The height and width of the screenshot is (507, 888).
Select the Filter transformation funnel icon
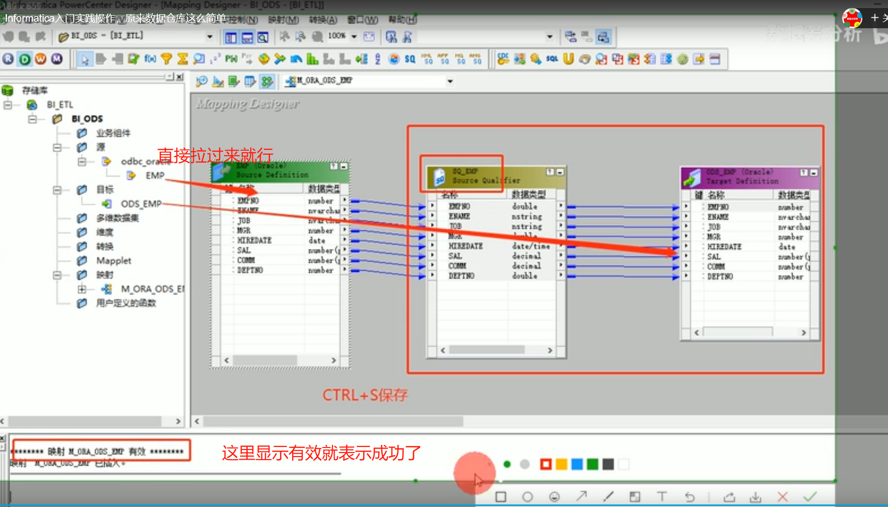click(166, 59)
